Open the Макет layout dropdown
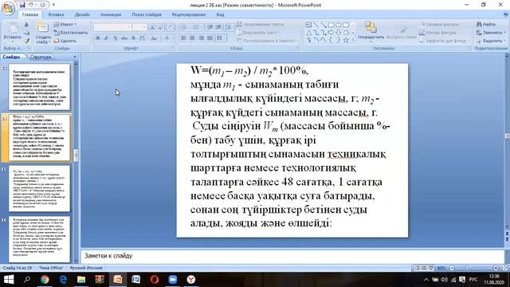 pos(65,25)
